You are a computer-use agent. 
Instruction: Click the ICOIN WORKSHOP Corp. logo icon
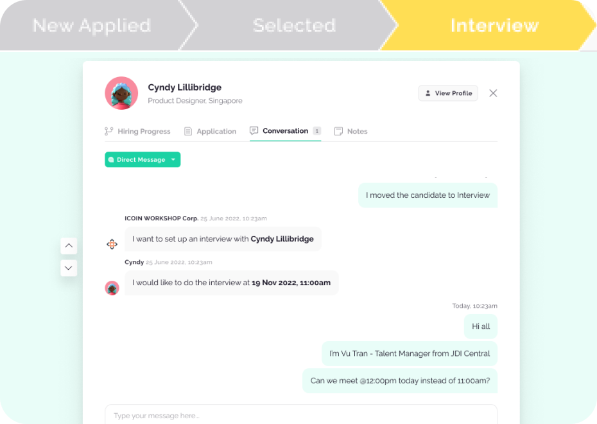pyautogui.click(x=112, y=244)
